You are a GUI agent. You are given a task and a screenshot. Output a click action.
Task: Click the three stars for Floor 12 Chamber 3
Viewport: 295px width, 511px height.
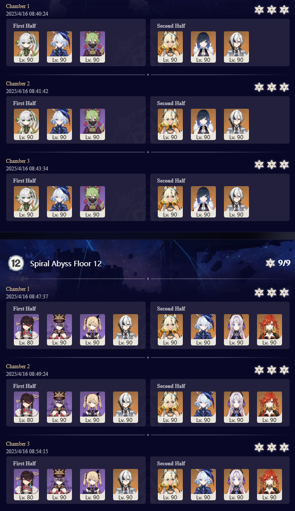click(272, 447)
